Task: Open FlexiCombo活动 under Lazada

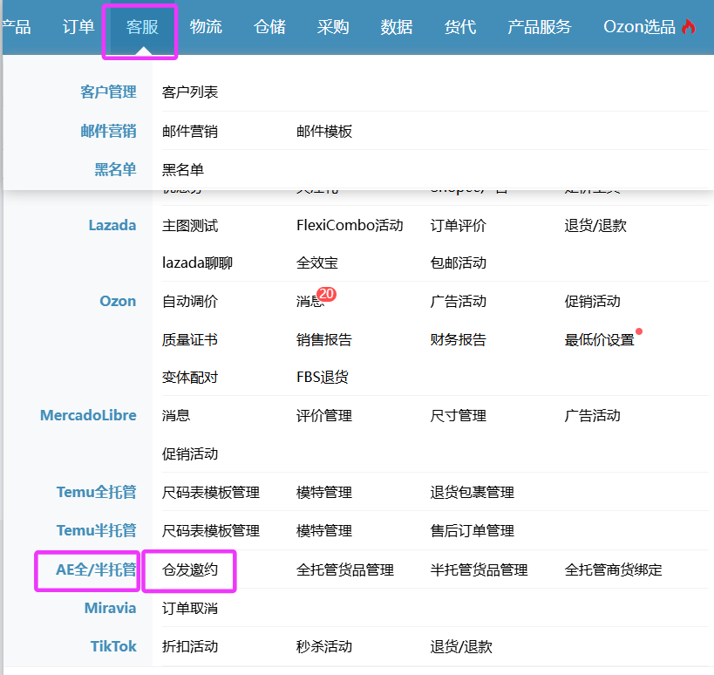Action: [350, 226]
